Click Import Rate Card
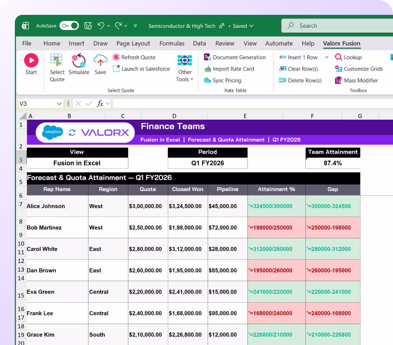 tap(229, 69)
